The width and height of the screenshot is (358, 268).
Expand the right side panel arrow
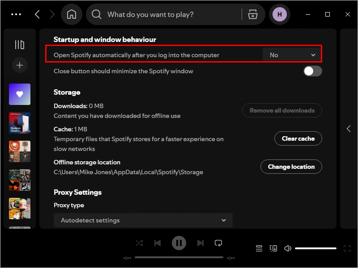349,129
